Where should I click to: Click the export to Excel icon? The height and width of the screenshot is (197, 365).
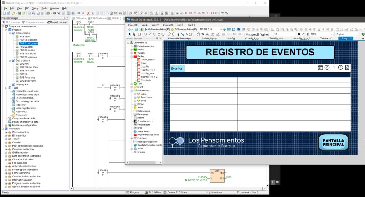[x=347, y=68]
